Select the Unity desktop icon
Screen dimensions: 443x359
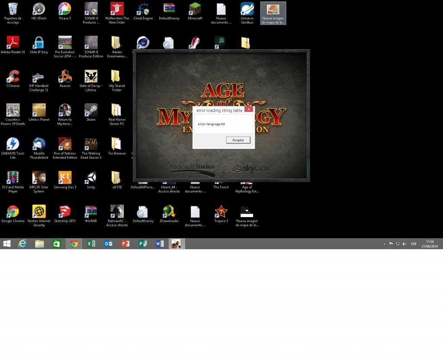point(91,180)
